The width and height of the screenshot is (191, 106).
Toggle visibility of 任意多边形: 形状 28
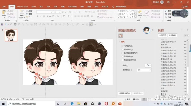coord(185,42)
